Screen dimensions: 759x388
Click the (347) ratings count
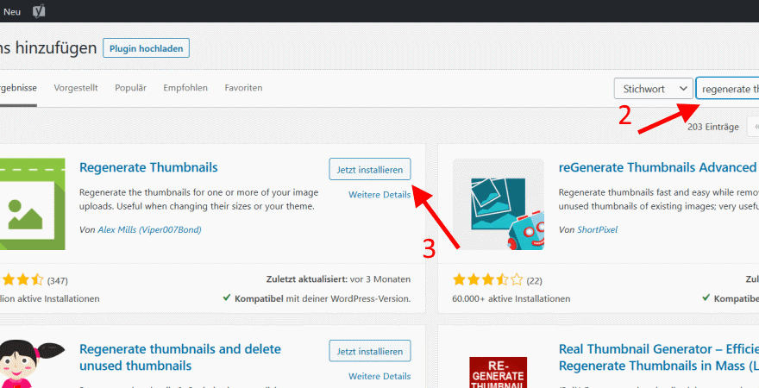(58, 280)
